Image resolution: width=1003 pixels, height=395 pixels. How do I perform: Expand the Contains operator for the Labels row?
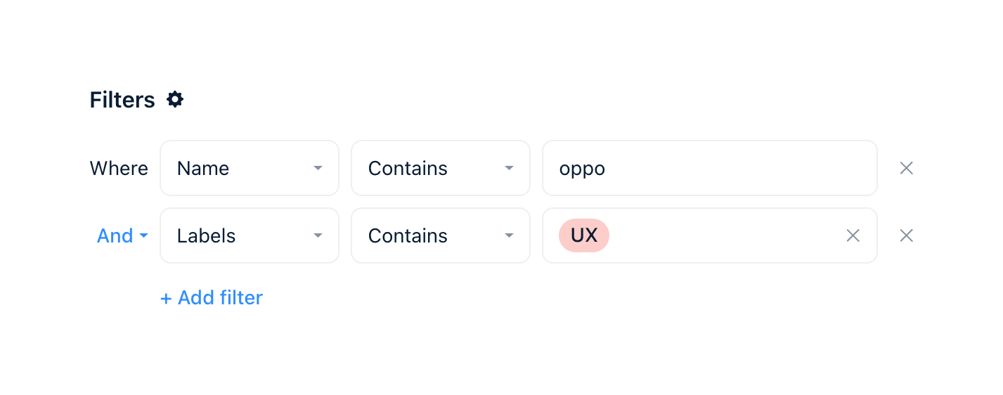(x=440, y=235)
